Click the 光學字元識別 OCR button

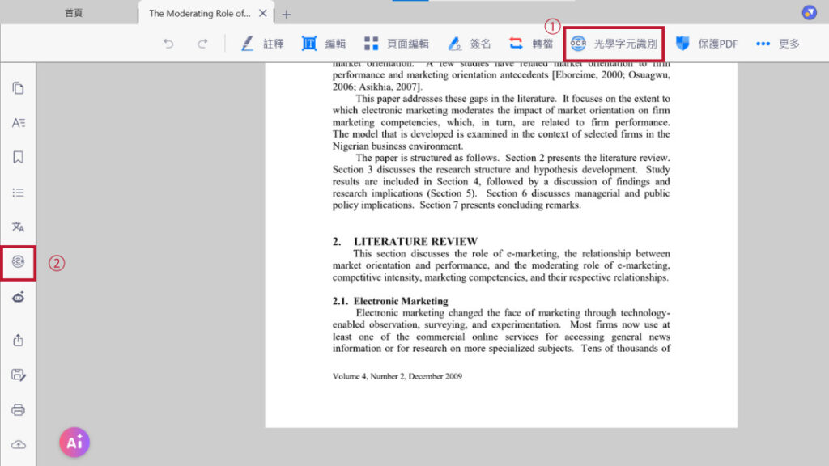[x=614, y=44]
